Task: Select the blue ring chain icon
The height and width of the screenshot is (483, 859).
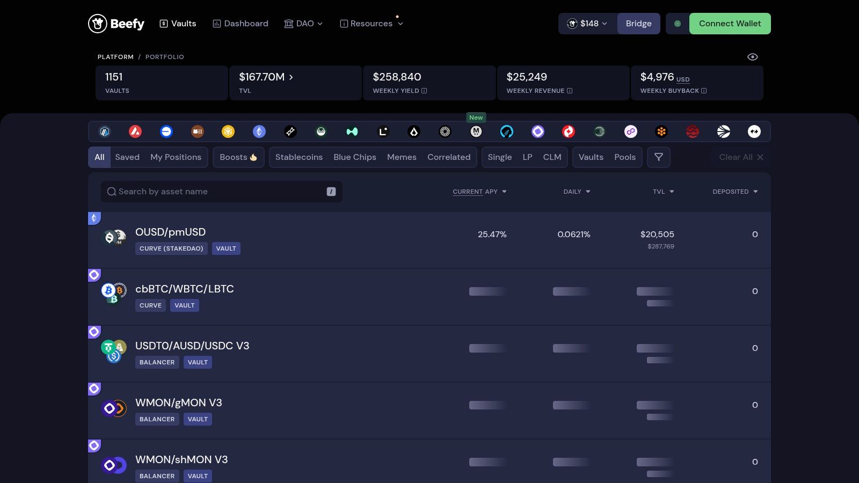Action: (x=507, y=131)
